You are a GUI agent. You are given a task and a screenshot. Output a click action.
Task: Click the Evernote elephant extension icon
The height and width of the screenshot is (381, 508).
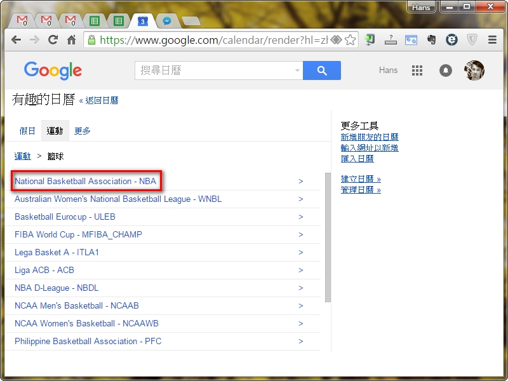click(x=431, y=39)
